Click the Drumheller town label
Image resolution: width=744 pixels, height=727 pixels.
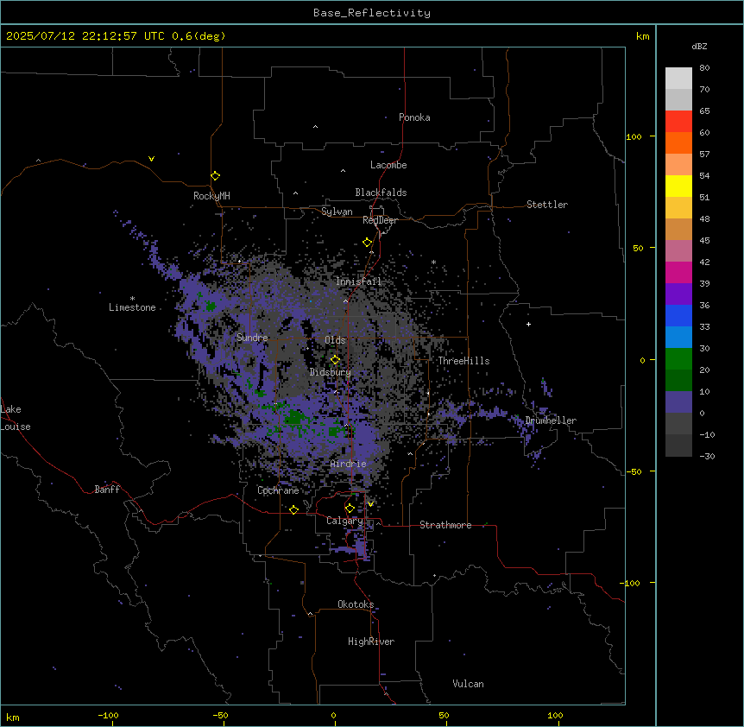(x=551, y=420)
